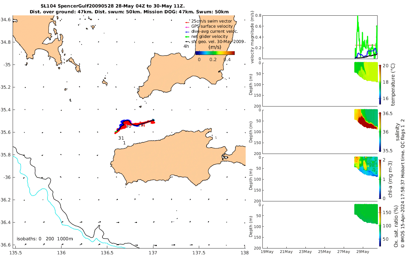Click the 'dive-avg current veloc.' legend entry

(211, 31)
